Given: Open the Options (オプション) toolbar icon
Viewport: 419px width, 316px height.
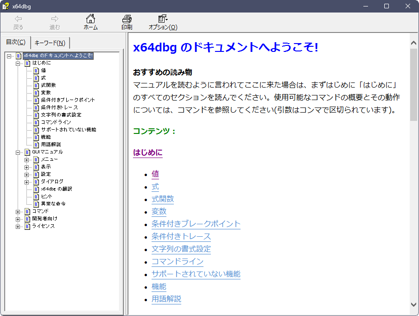Looking at the screenshot, I should click(163, 19).
